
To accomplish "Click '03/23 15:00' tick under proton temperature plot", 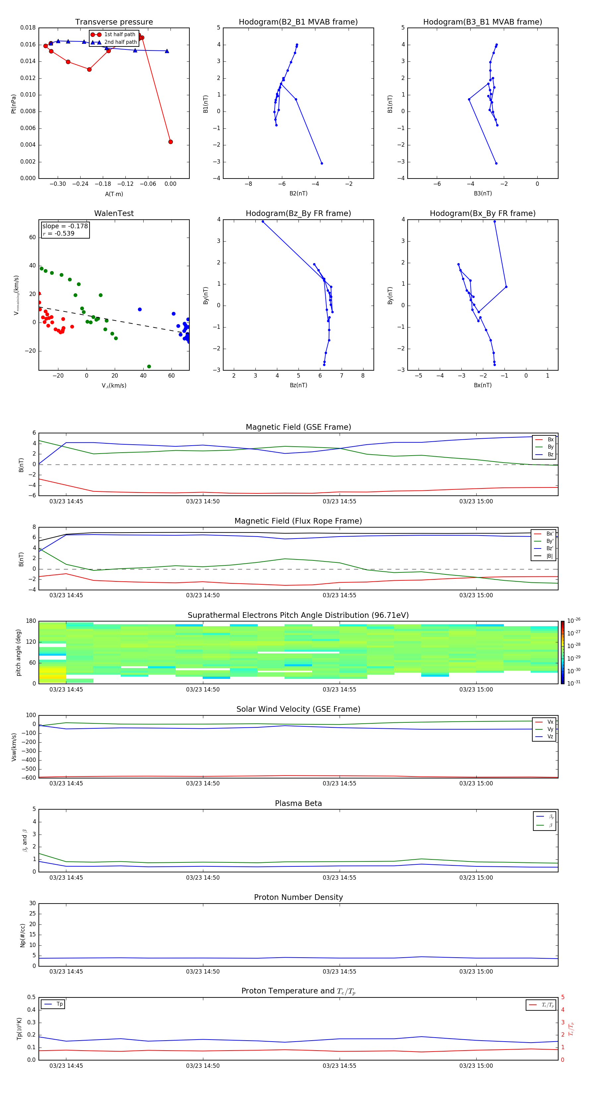I will tap(476, 1066).
